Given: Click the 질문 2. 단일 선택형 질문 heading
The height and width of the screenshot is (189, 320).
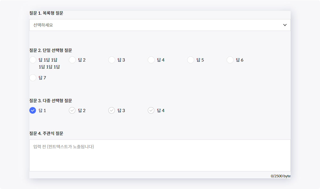Looking at the screenshot, I should point(51,50).
